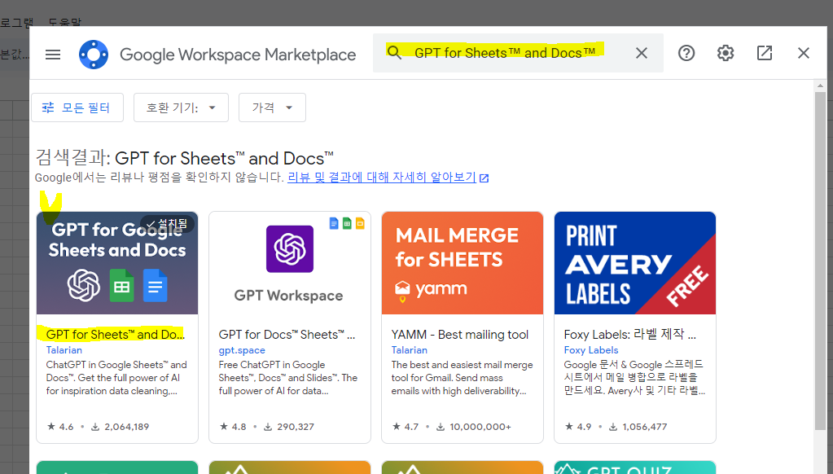Click the Google 문서 & Google 스프레드 description
The height and width of the screenshot is (474, 833).
coord(634,378)
